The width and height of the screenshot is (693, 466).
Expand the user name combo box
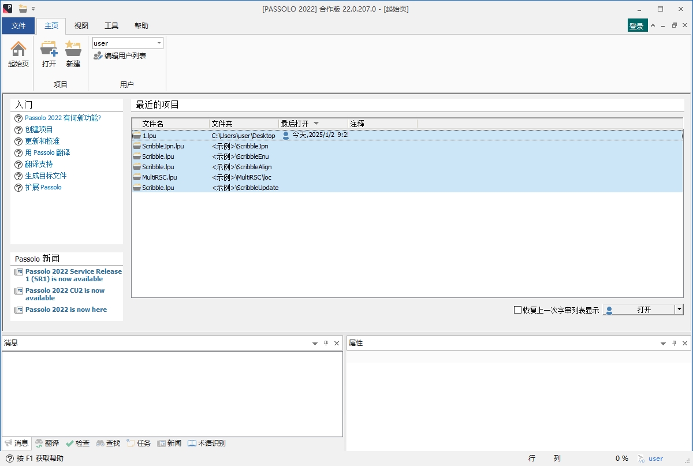159,43
